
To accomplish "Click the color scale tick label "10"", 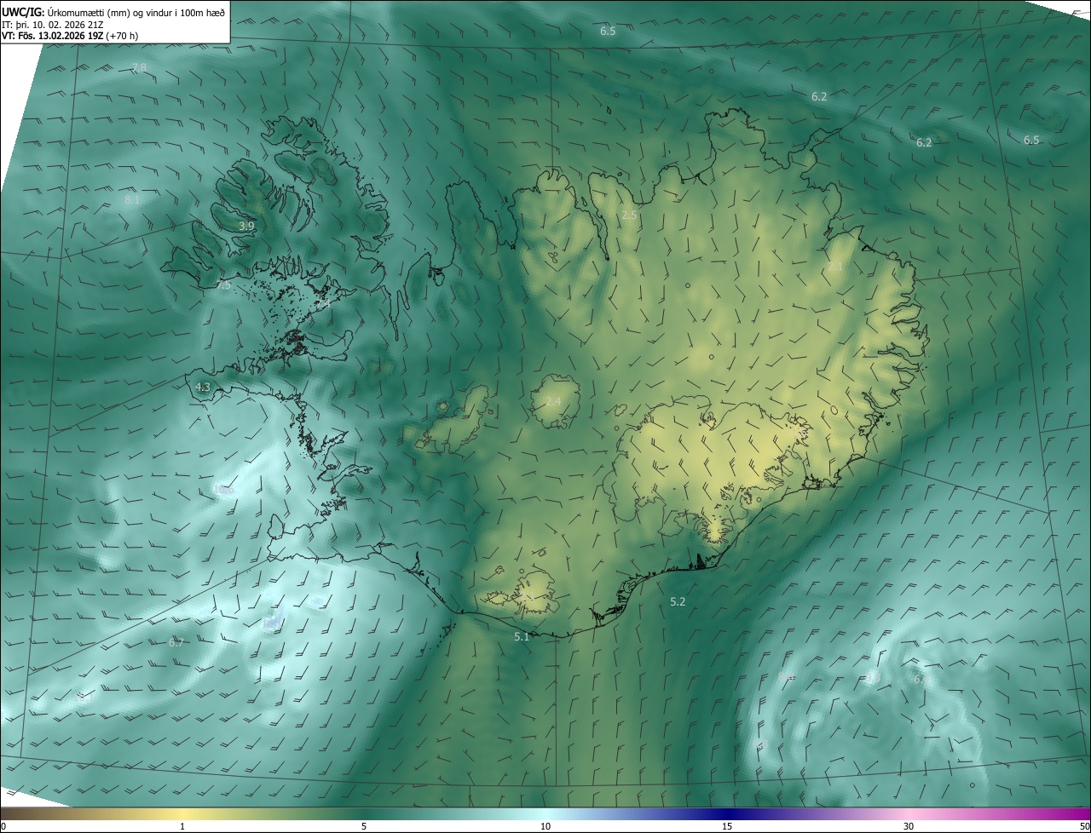I will 545,826.
